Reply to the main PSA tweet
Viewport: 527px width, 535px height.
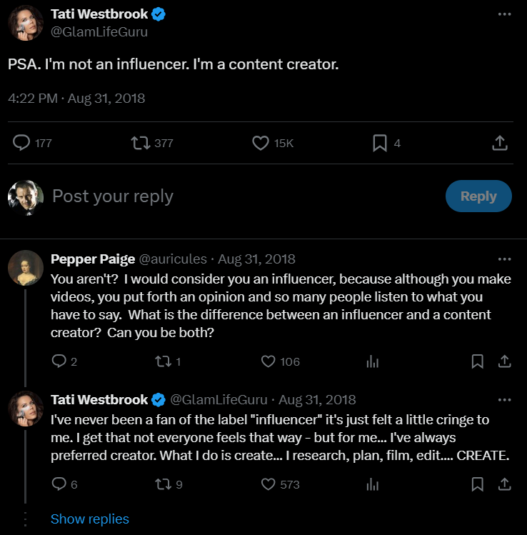pos(23,143)
